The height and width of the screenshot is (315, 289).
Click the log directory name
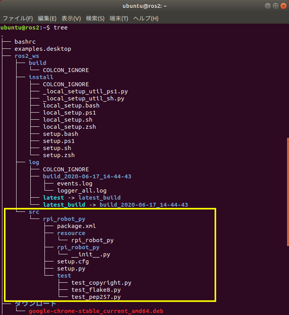(x=34, y=162)
